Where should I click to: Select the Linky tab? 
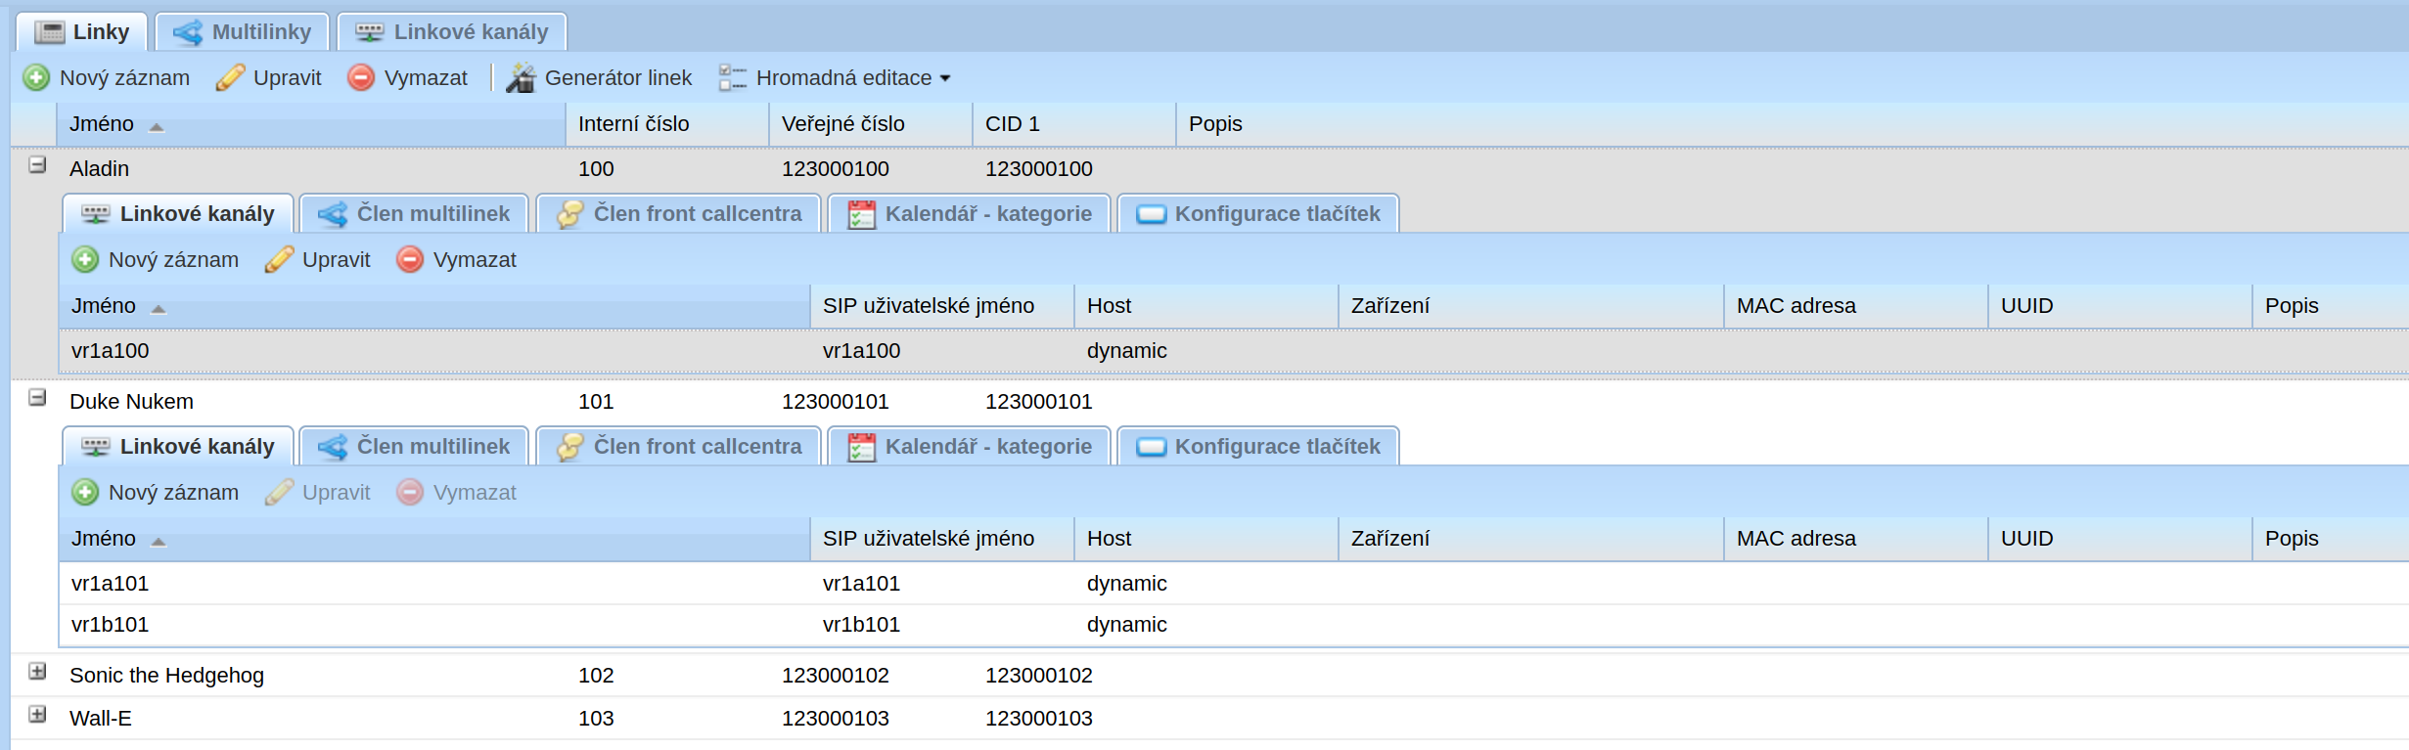(x=82, y=31)
